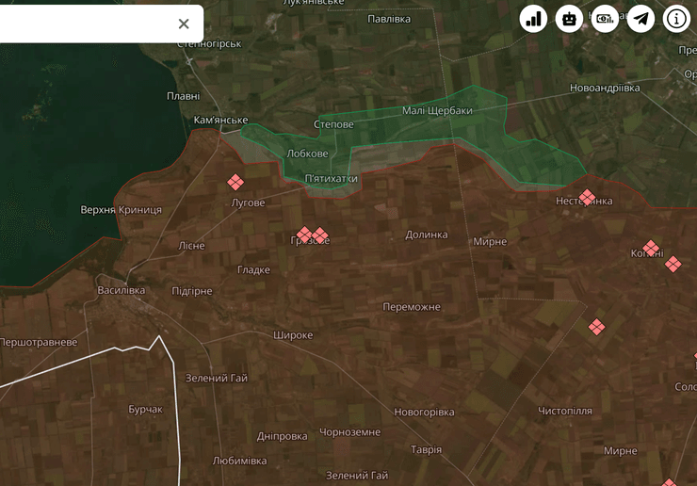Image resolution: width=697 pixels, height=486 pixels.
Task: Open the donation money icon
Action: click(606, 19)
